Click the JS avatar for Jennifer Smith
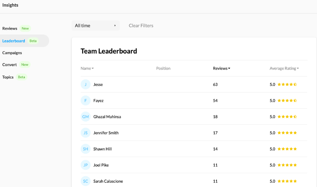 coord(86,133)
